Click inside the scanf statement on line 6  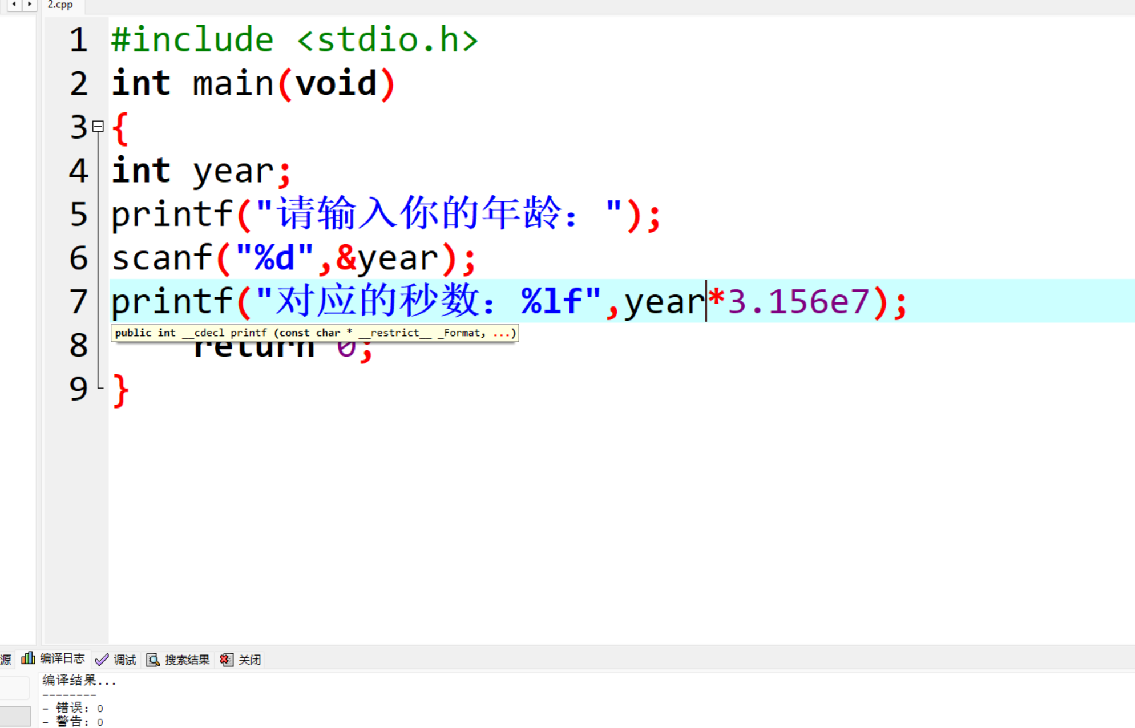pyautogui.click(x=292, y=258)
